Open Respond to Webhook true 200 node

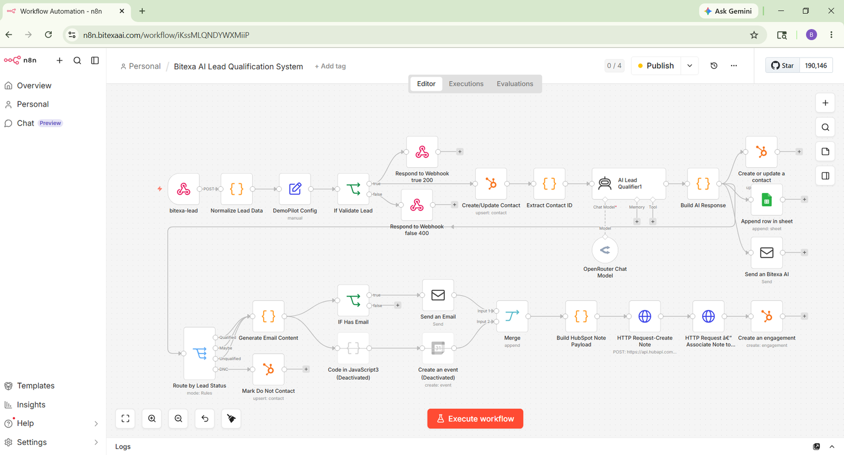tap(422, 152)
